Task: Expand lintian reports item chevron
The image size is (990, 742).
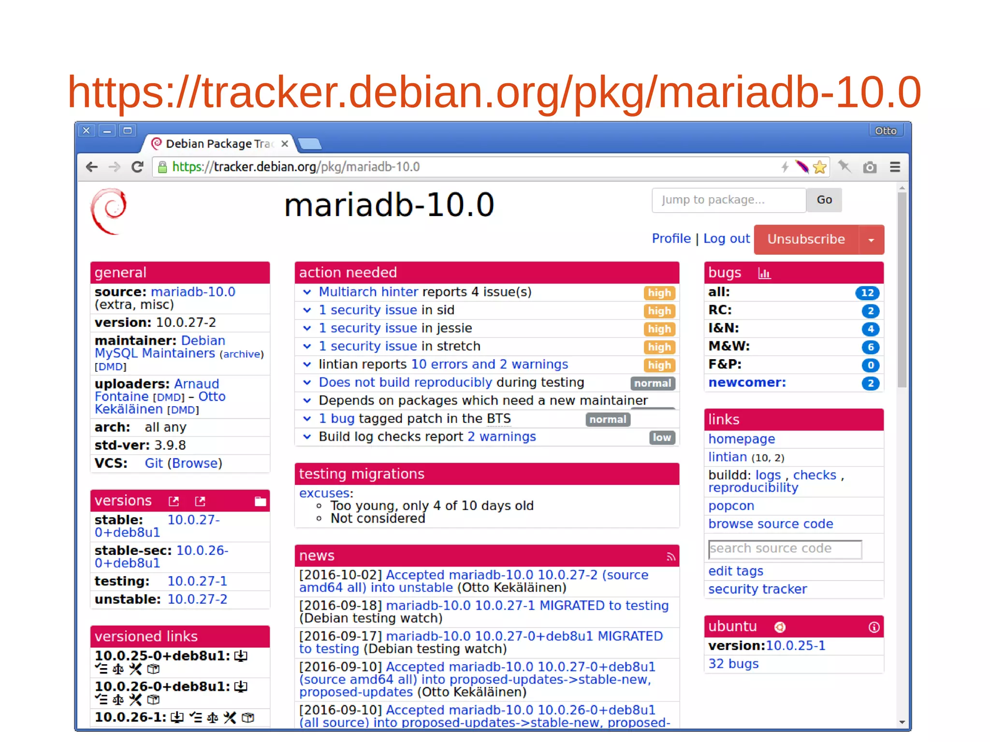Action: 307,364
